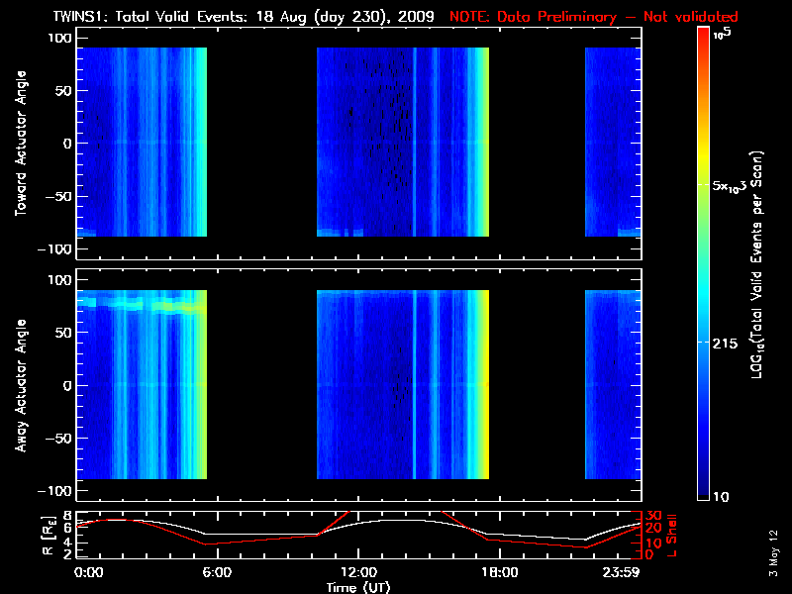Click the '12:00' time axis label
Image resolution: width=792 pixels, height=594 pixels.
(358, 572)
